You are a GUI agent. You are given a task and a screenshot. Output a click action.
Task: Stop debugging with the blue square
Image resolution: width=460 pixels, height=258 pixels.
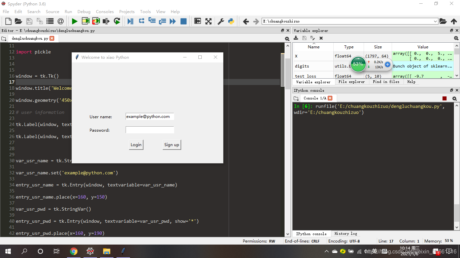184,21
